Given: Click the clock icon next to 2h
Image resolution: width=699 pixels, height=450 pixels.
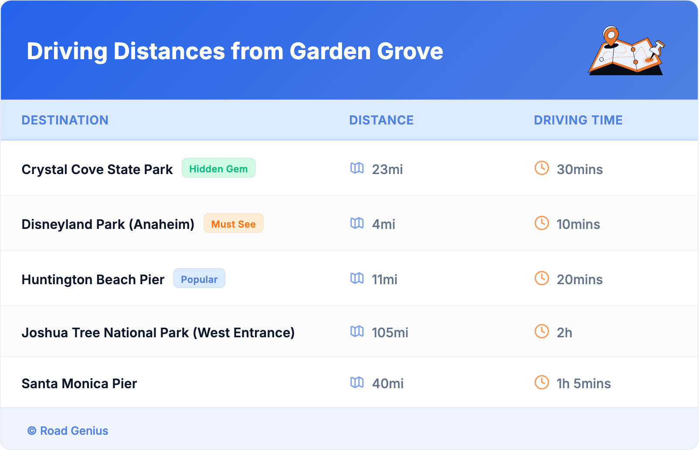Looking at the screenshot, I should point(542,332).
